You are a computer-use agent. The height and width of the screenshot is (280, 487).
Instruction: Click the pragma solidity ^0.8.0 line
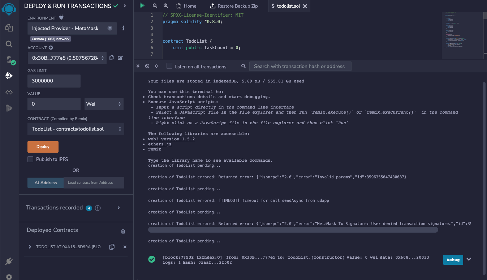coord(193,21)
